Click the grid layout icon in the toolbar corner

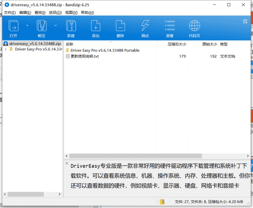tap(245, 21)
